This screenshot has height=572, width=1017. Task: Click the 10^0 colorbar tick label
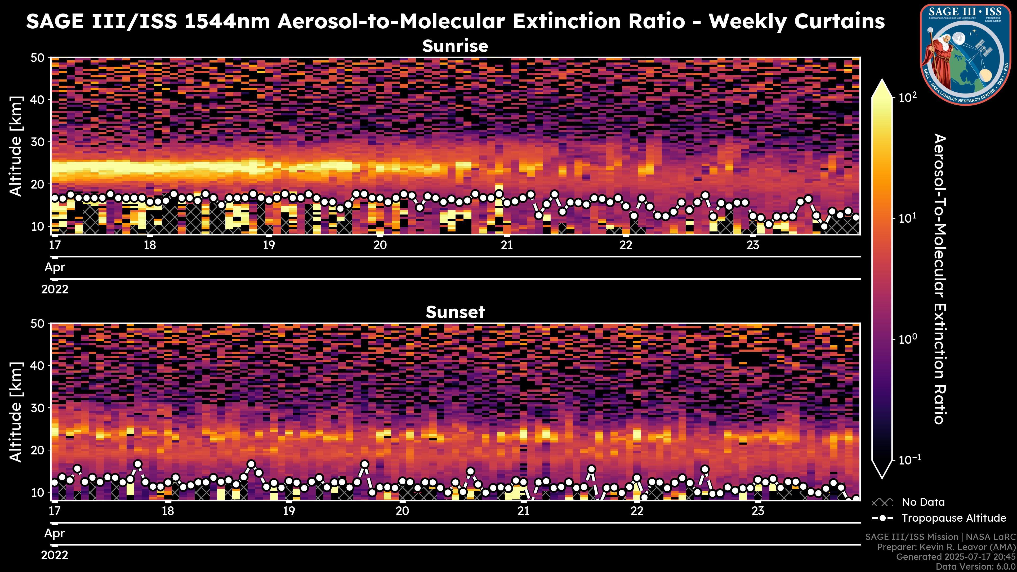(x=908, y=339)
